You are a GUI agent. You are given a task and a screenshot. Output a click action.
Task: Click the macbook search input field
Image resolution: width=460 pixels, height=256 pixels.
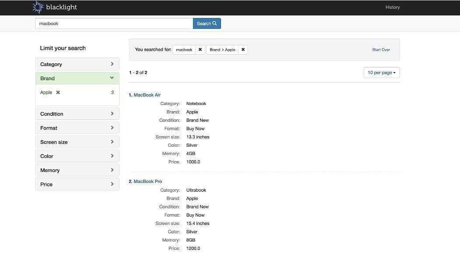pos(114,24)
